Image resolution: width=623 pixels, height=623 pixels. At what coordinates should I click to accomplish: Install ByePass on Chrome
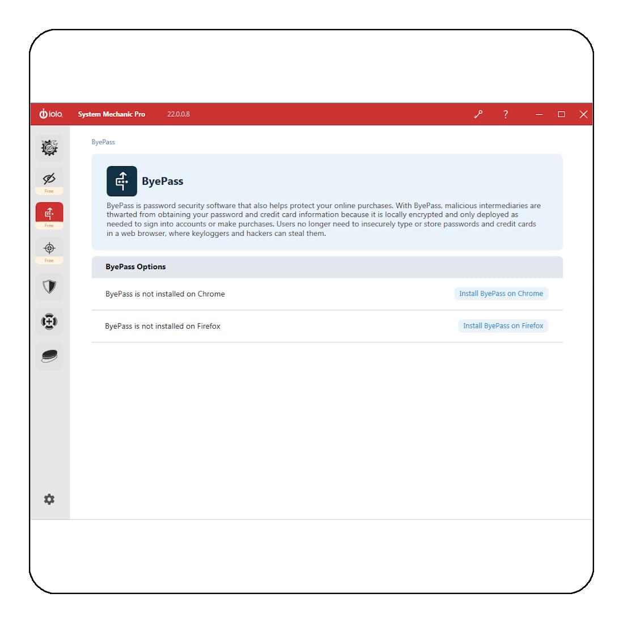501,294
